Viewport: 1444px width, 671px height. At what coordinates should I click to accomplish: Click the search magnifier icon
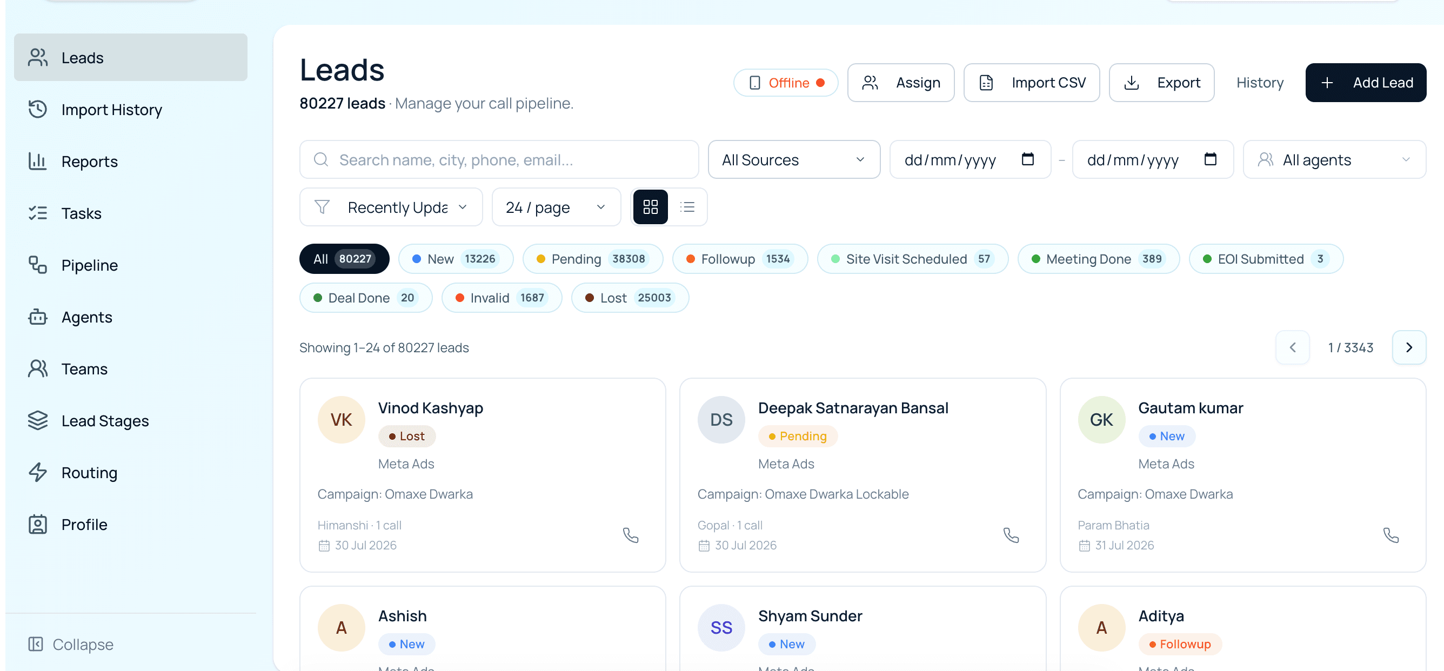[x=320, y=160]
